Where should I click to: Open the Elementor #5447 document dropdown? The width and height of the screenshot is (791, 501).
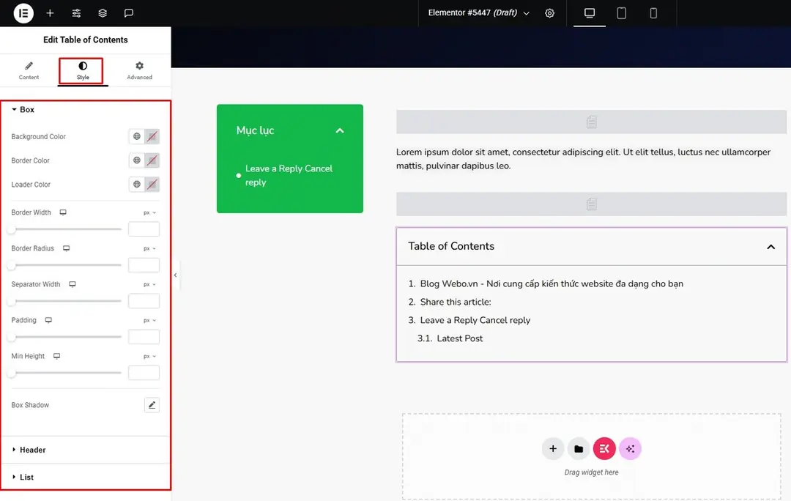tap(478, 13)
